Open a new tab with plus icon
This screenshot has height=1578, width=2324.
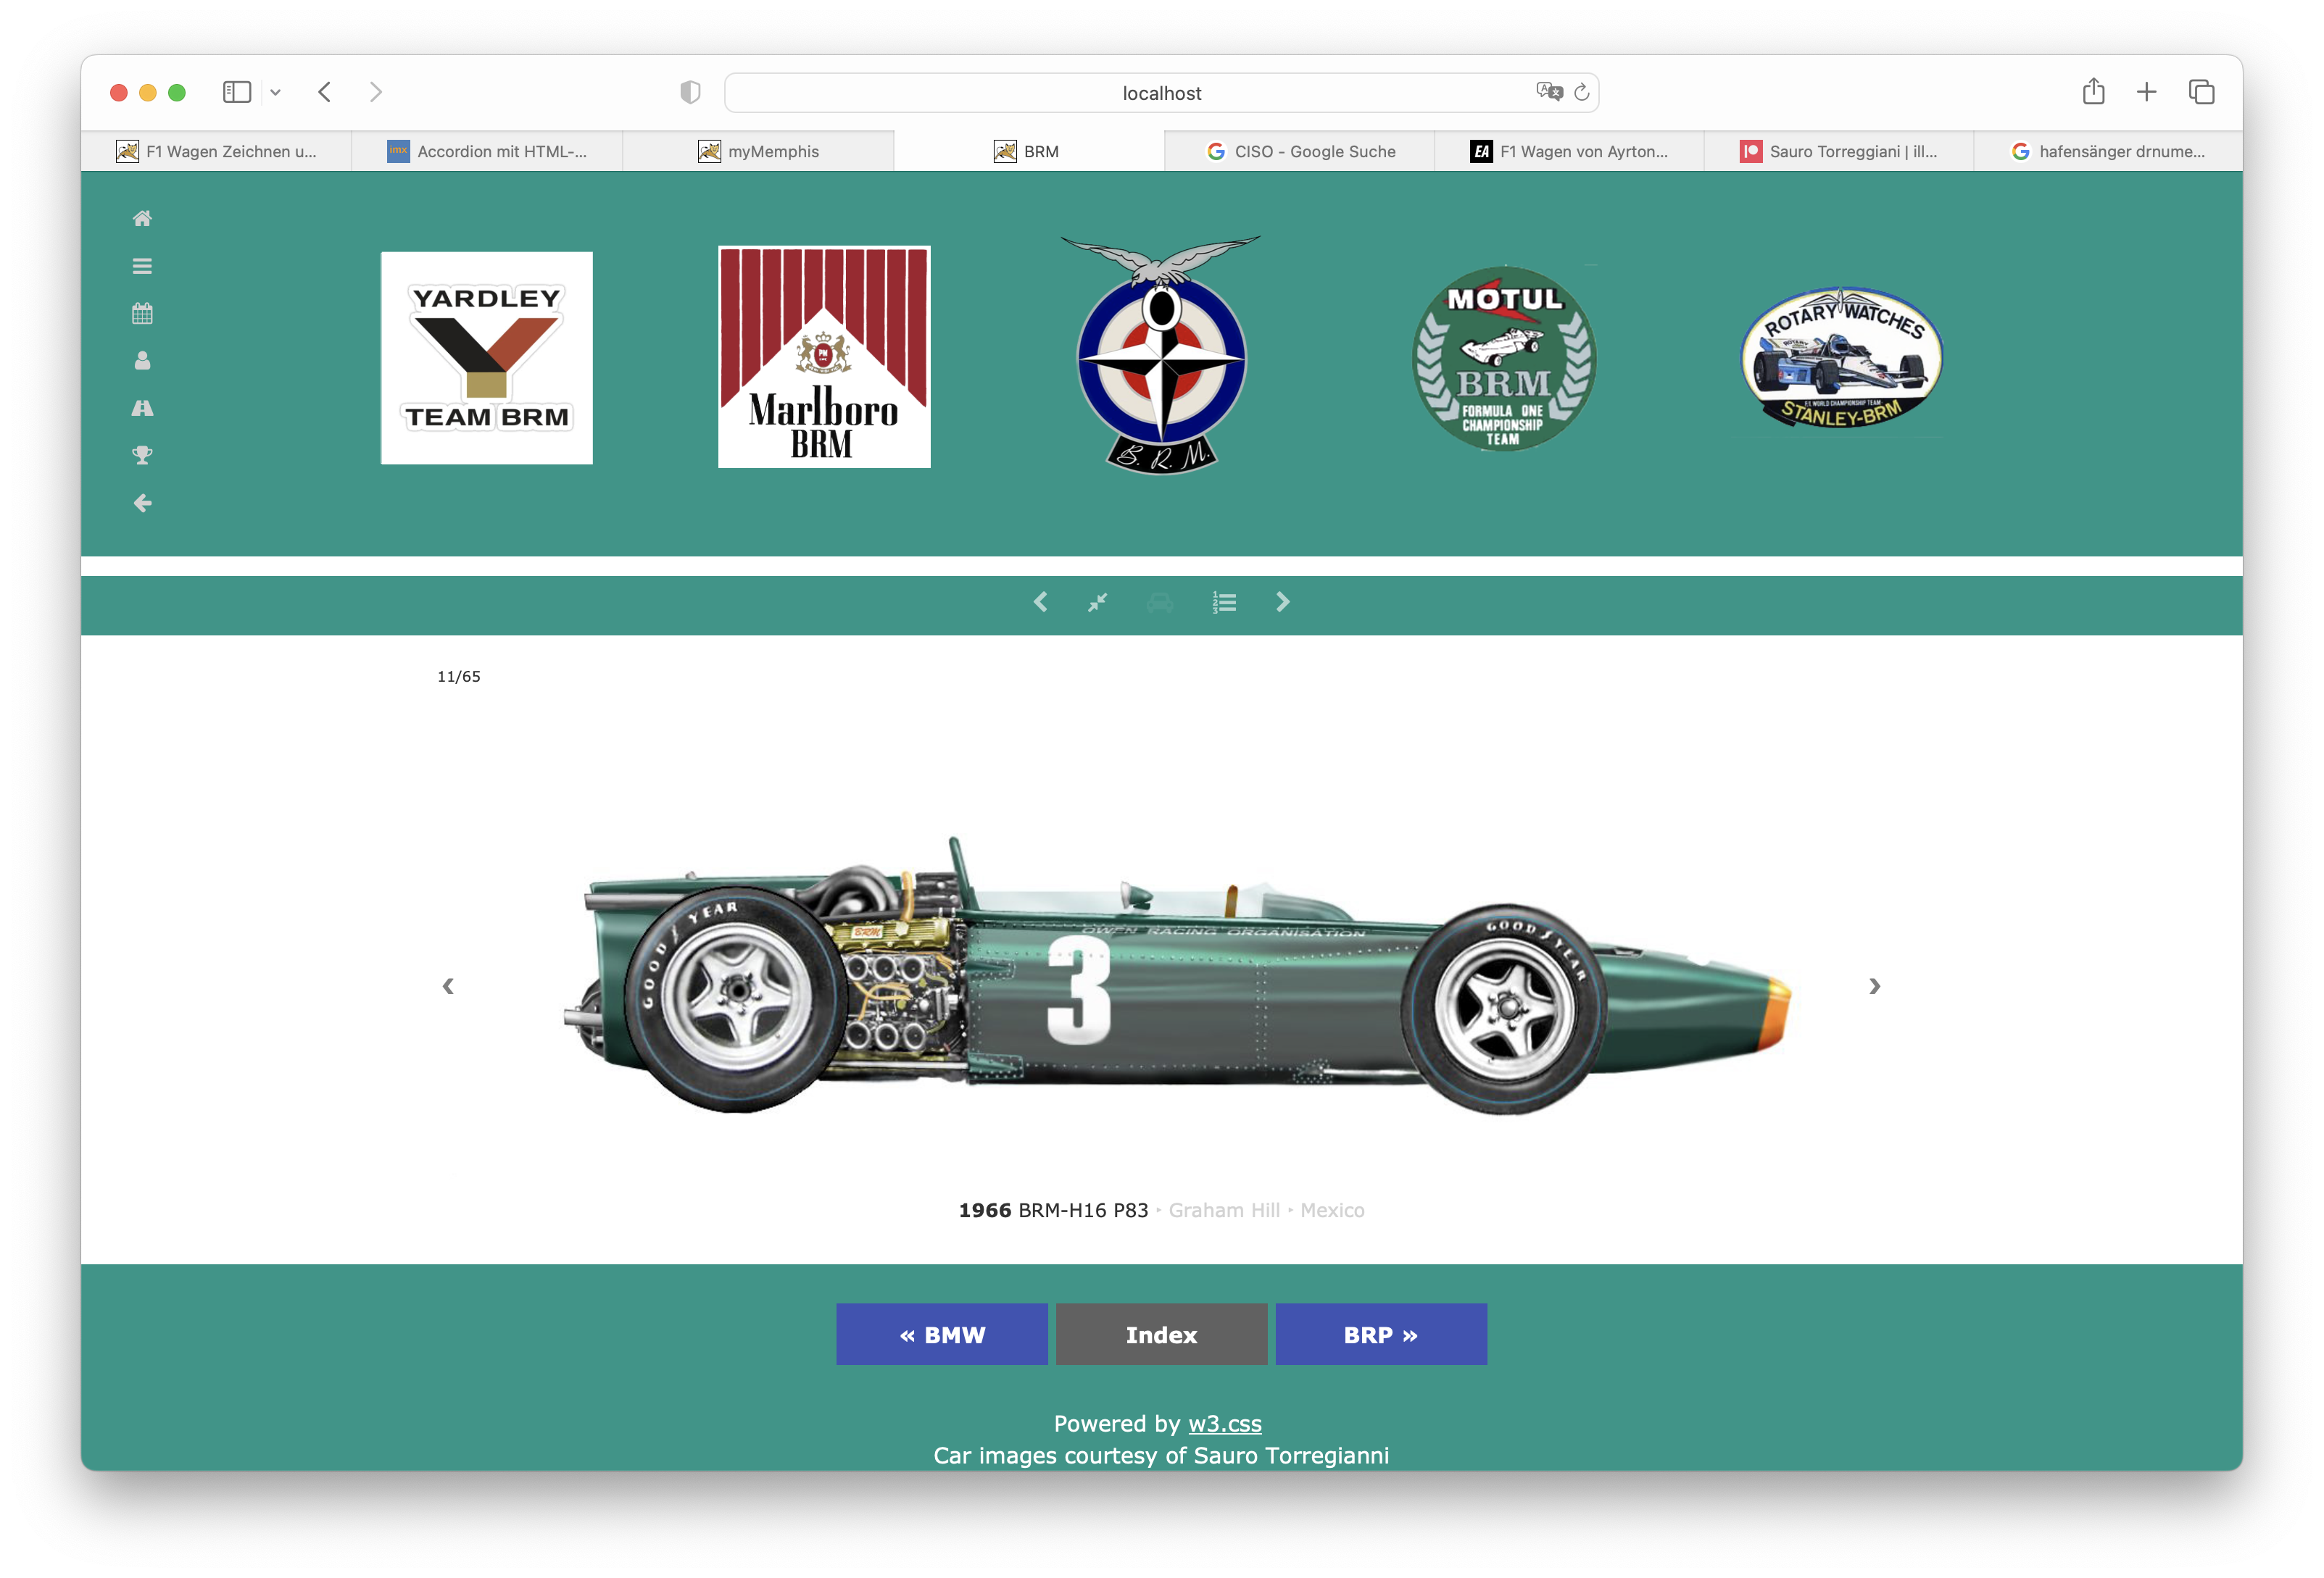pos(2147,92)
